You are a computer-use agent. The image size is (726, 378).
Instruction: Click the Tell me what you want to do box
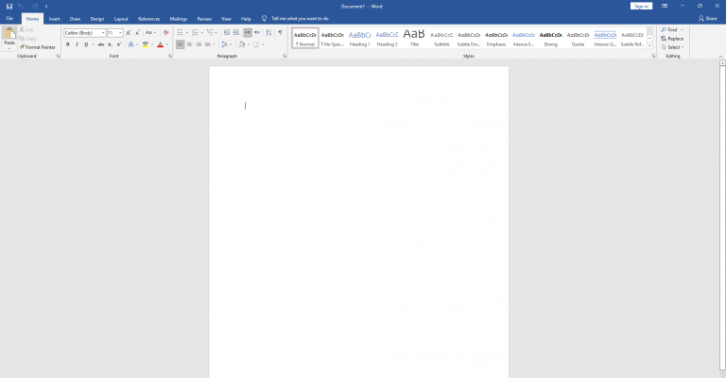[300, 19]
